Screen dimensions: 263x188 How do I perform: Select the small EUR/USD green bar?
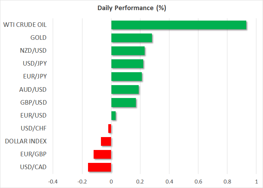114,115
